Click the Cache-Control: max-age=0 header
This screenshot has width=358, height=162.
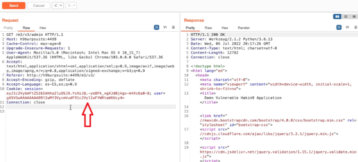pyautogui.click(x=33, y=44)
